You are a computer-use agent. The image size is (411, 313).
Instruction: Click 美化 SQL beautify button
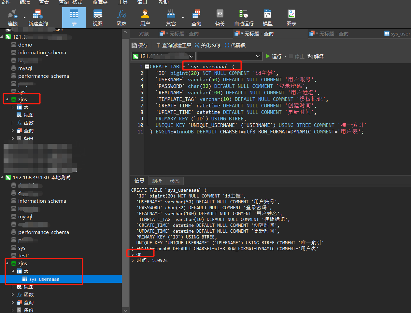pyautogui.click(x=208, y=45)
